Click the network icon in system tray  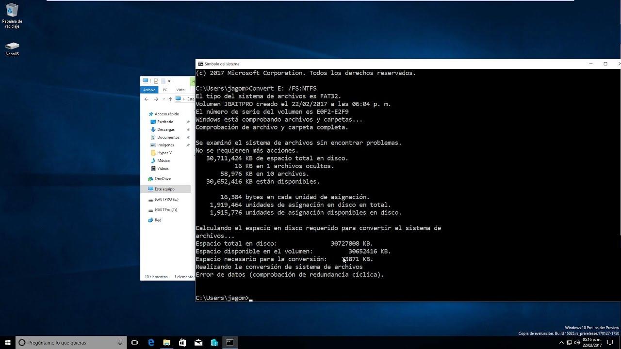570,343
